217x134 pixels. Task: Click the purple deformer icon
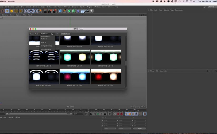[x=78, y=11]
